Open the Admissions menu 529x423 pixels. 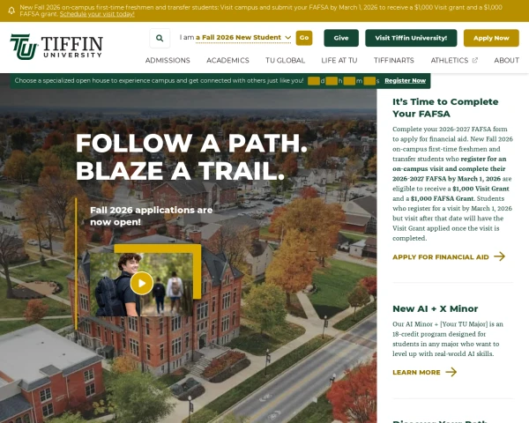pyautogui.click(x=168, y=61)
